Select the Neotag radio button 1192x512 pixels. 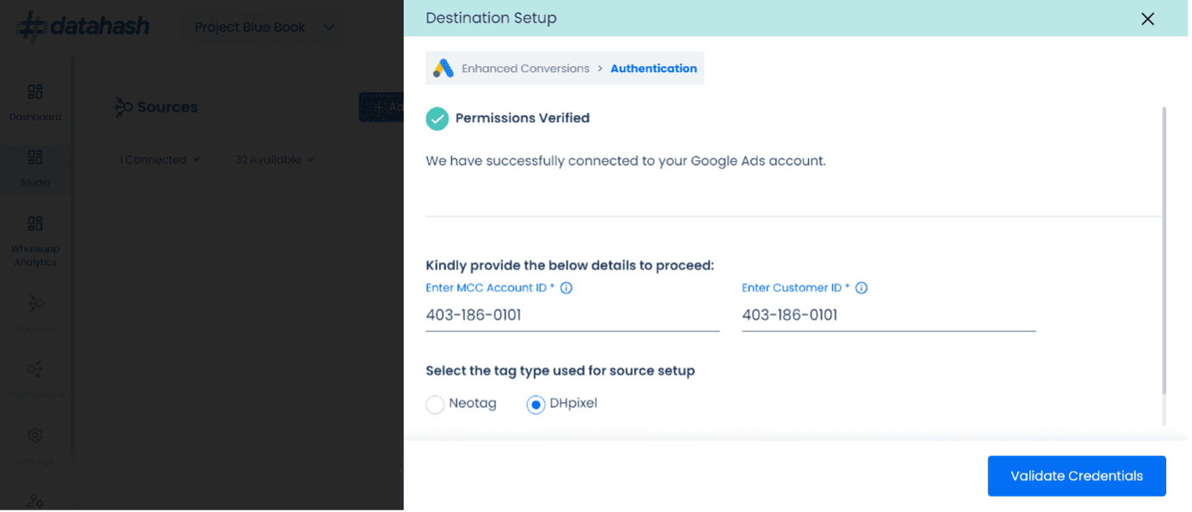click(436, 405)
